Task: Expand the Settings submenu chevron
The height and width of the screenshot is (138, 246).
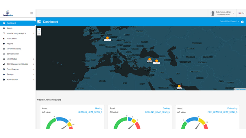Action: (34, 74)
